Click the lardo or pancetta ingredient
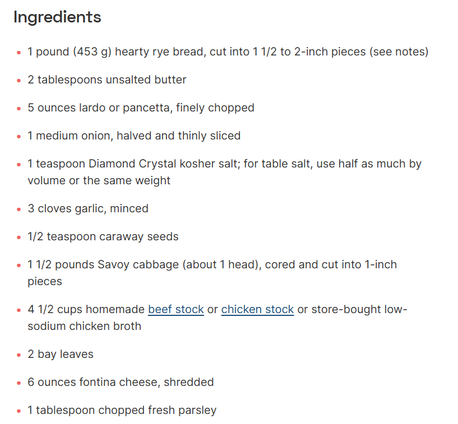 pyautogui.click(x=141, y=108)
